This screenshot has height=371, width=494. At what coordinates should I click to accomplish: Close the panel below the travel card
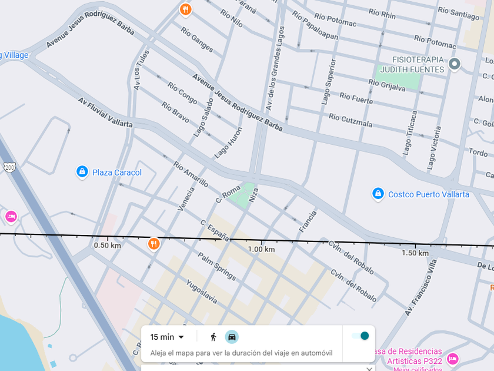coord(369,369)
